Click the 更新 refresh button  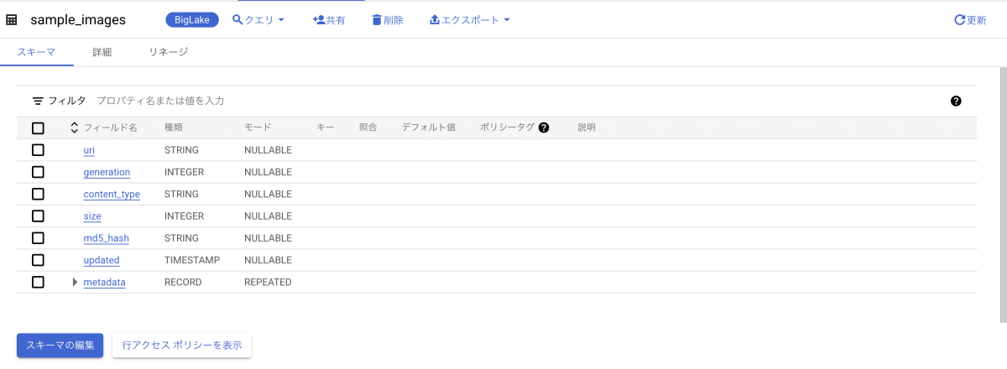click(x=971, y=20)
